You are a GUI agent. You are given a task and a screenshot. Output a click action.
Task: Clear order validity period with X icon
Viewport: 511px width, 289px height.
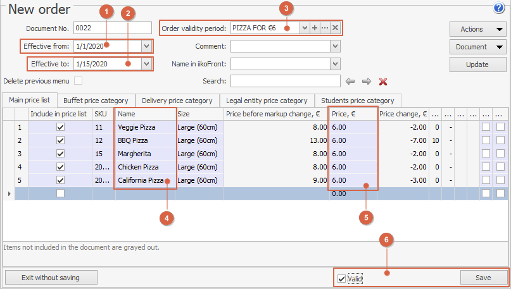335,28
